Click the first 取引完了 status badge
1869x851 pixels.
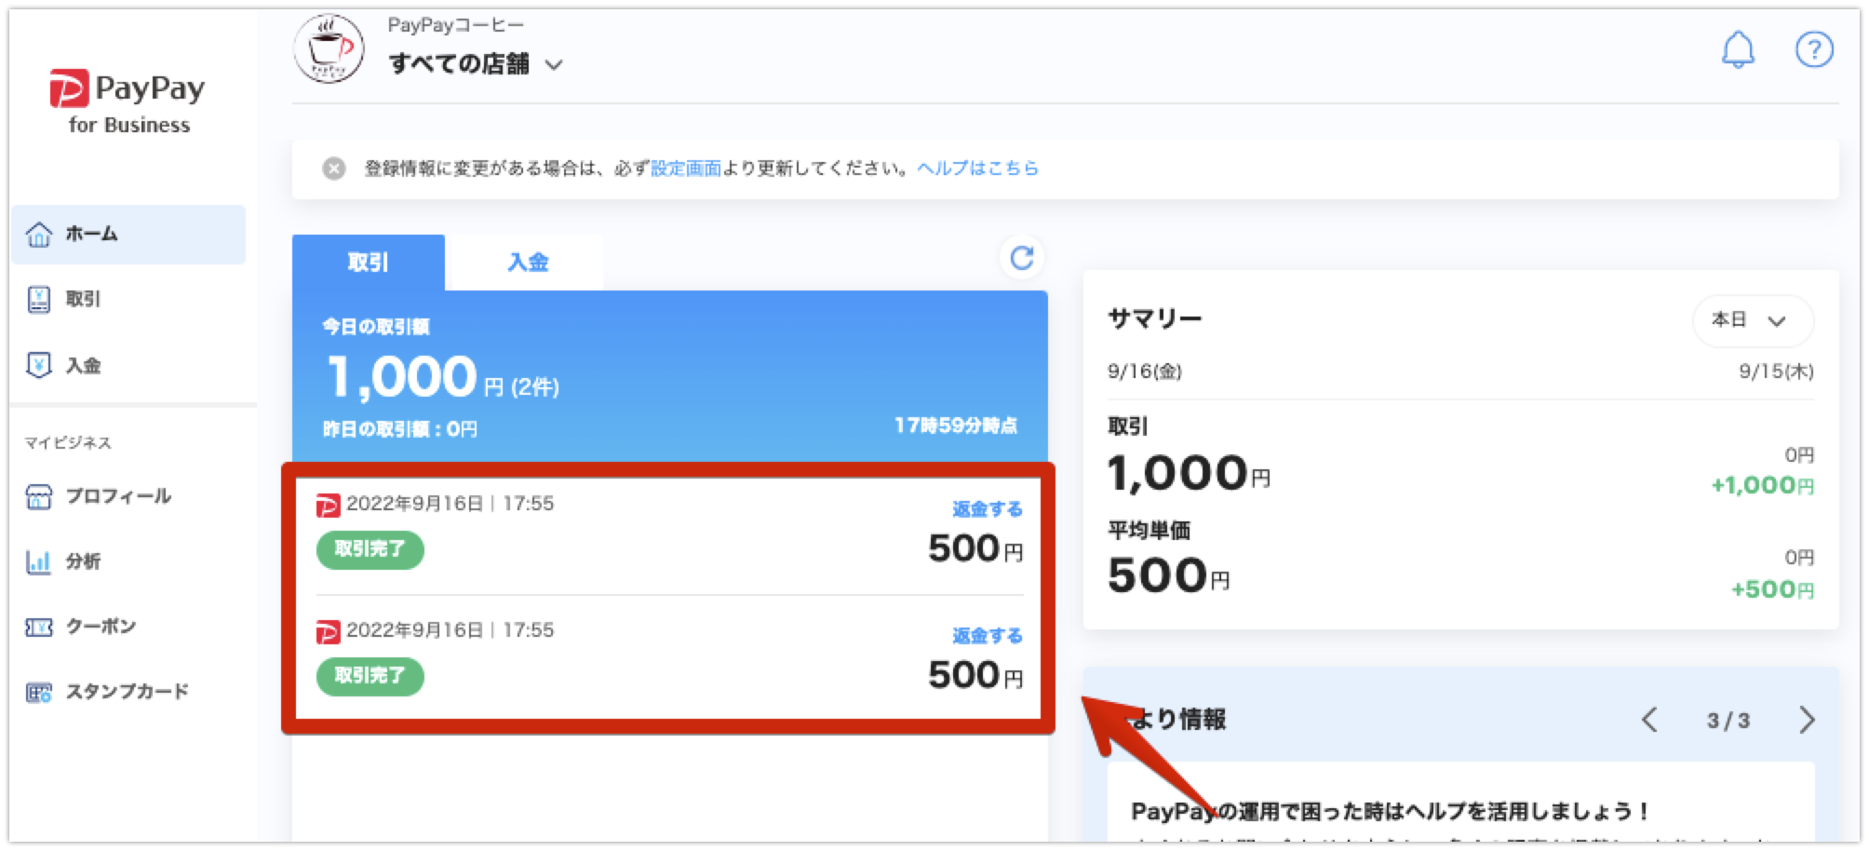[370, 549]
